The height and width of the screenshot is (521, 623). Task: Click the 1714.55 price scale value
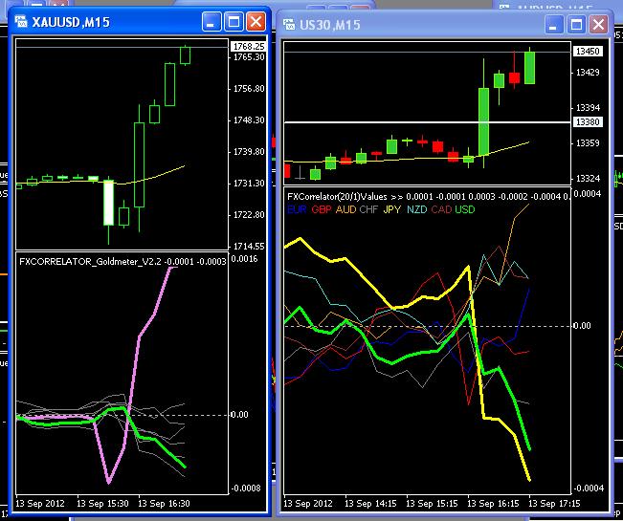click(249, 247)
